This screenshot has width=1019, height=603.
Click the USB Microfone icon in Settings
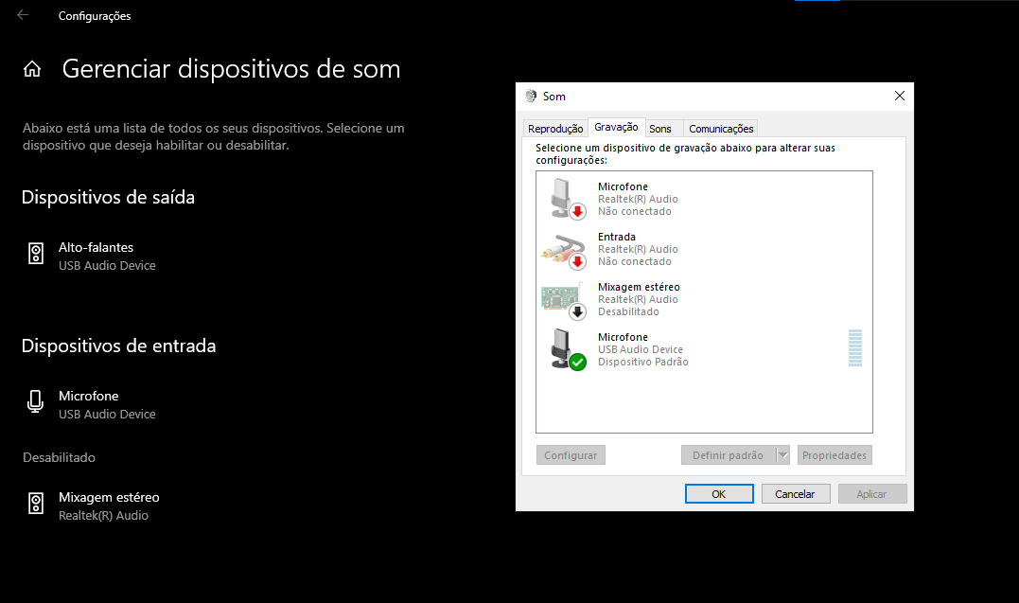36,402
